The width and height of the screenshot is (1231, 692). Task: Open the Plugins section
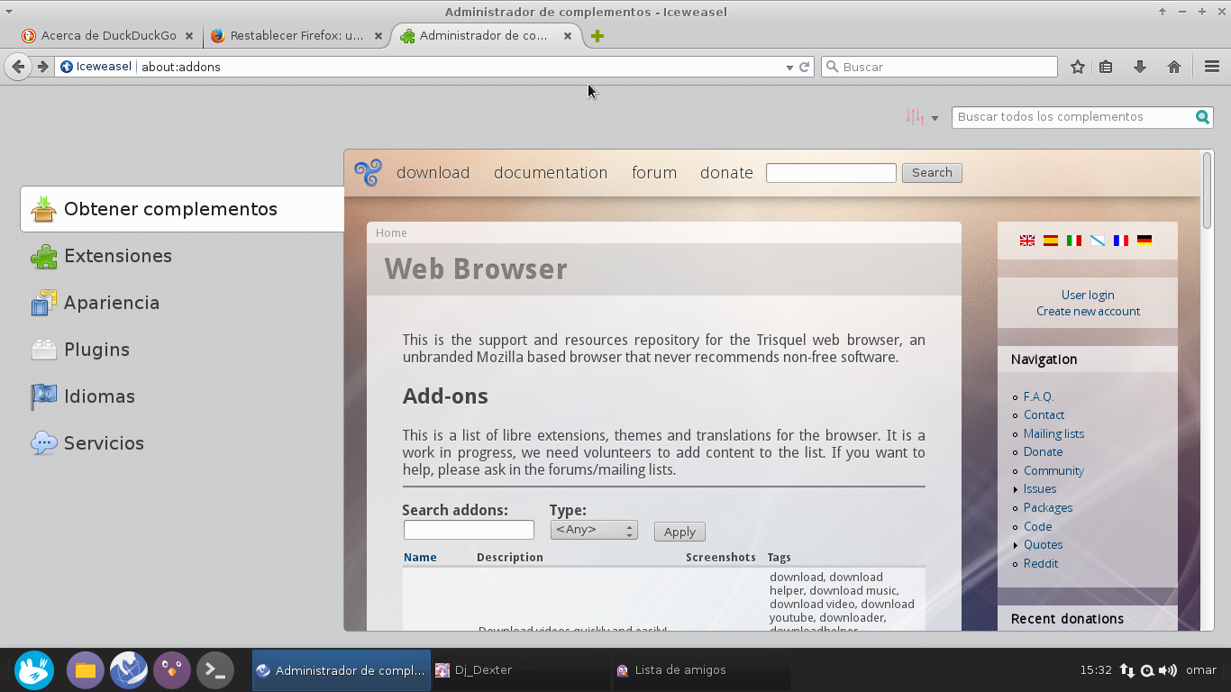coord(182,350)
